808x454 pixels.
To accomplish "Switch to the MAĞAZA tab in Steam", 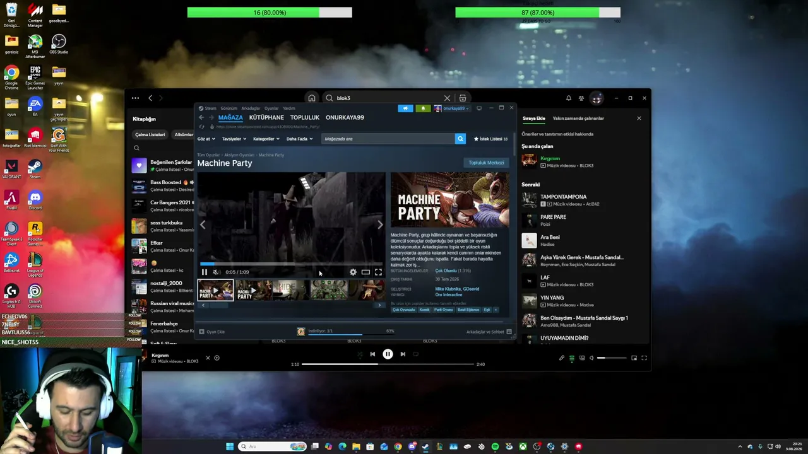I will pos(230,117).
